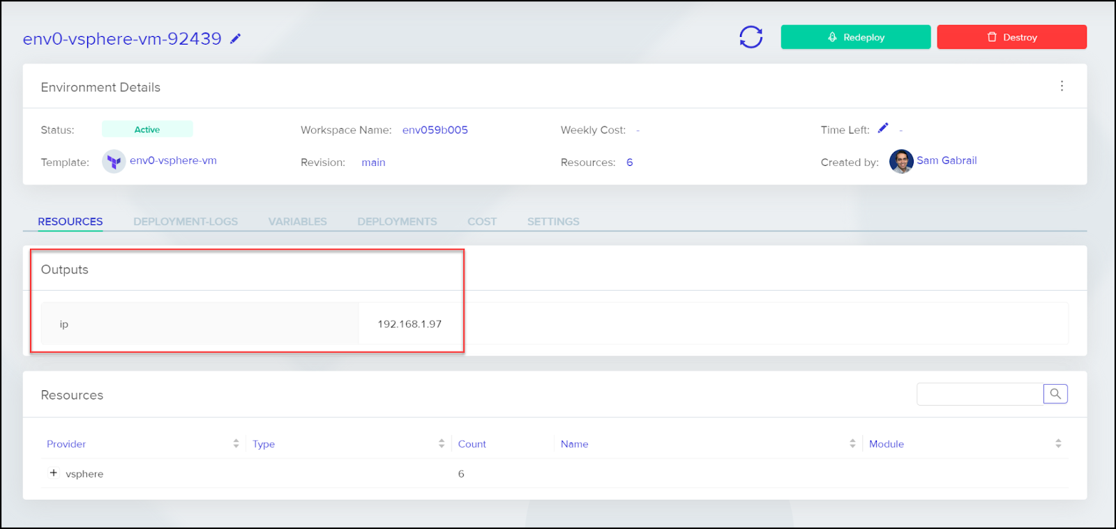Select the output IP value 192.168.1.97

coord(409,324)
